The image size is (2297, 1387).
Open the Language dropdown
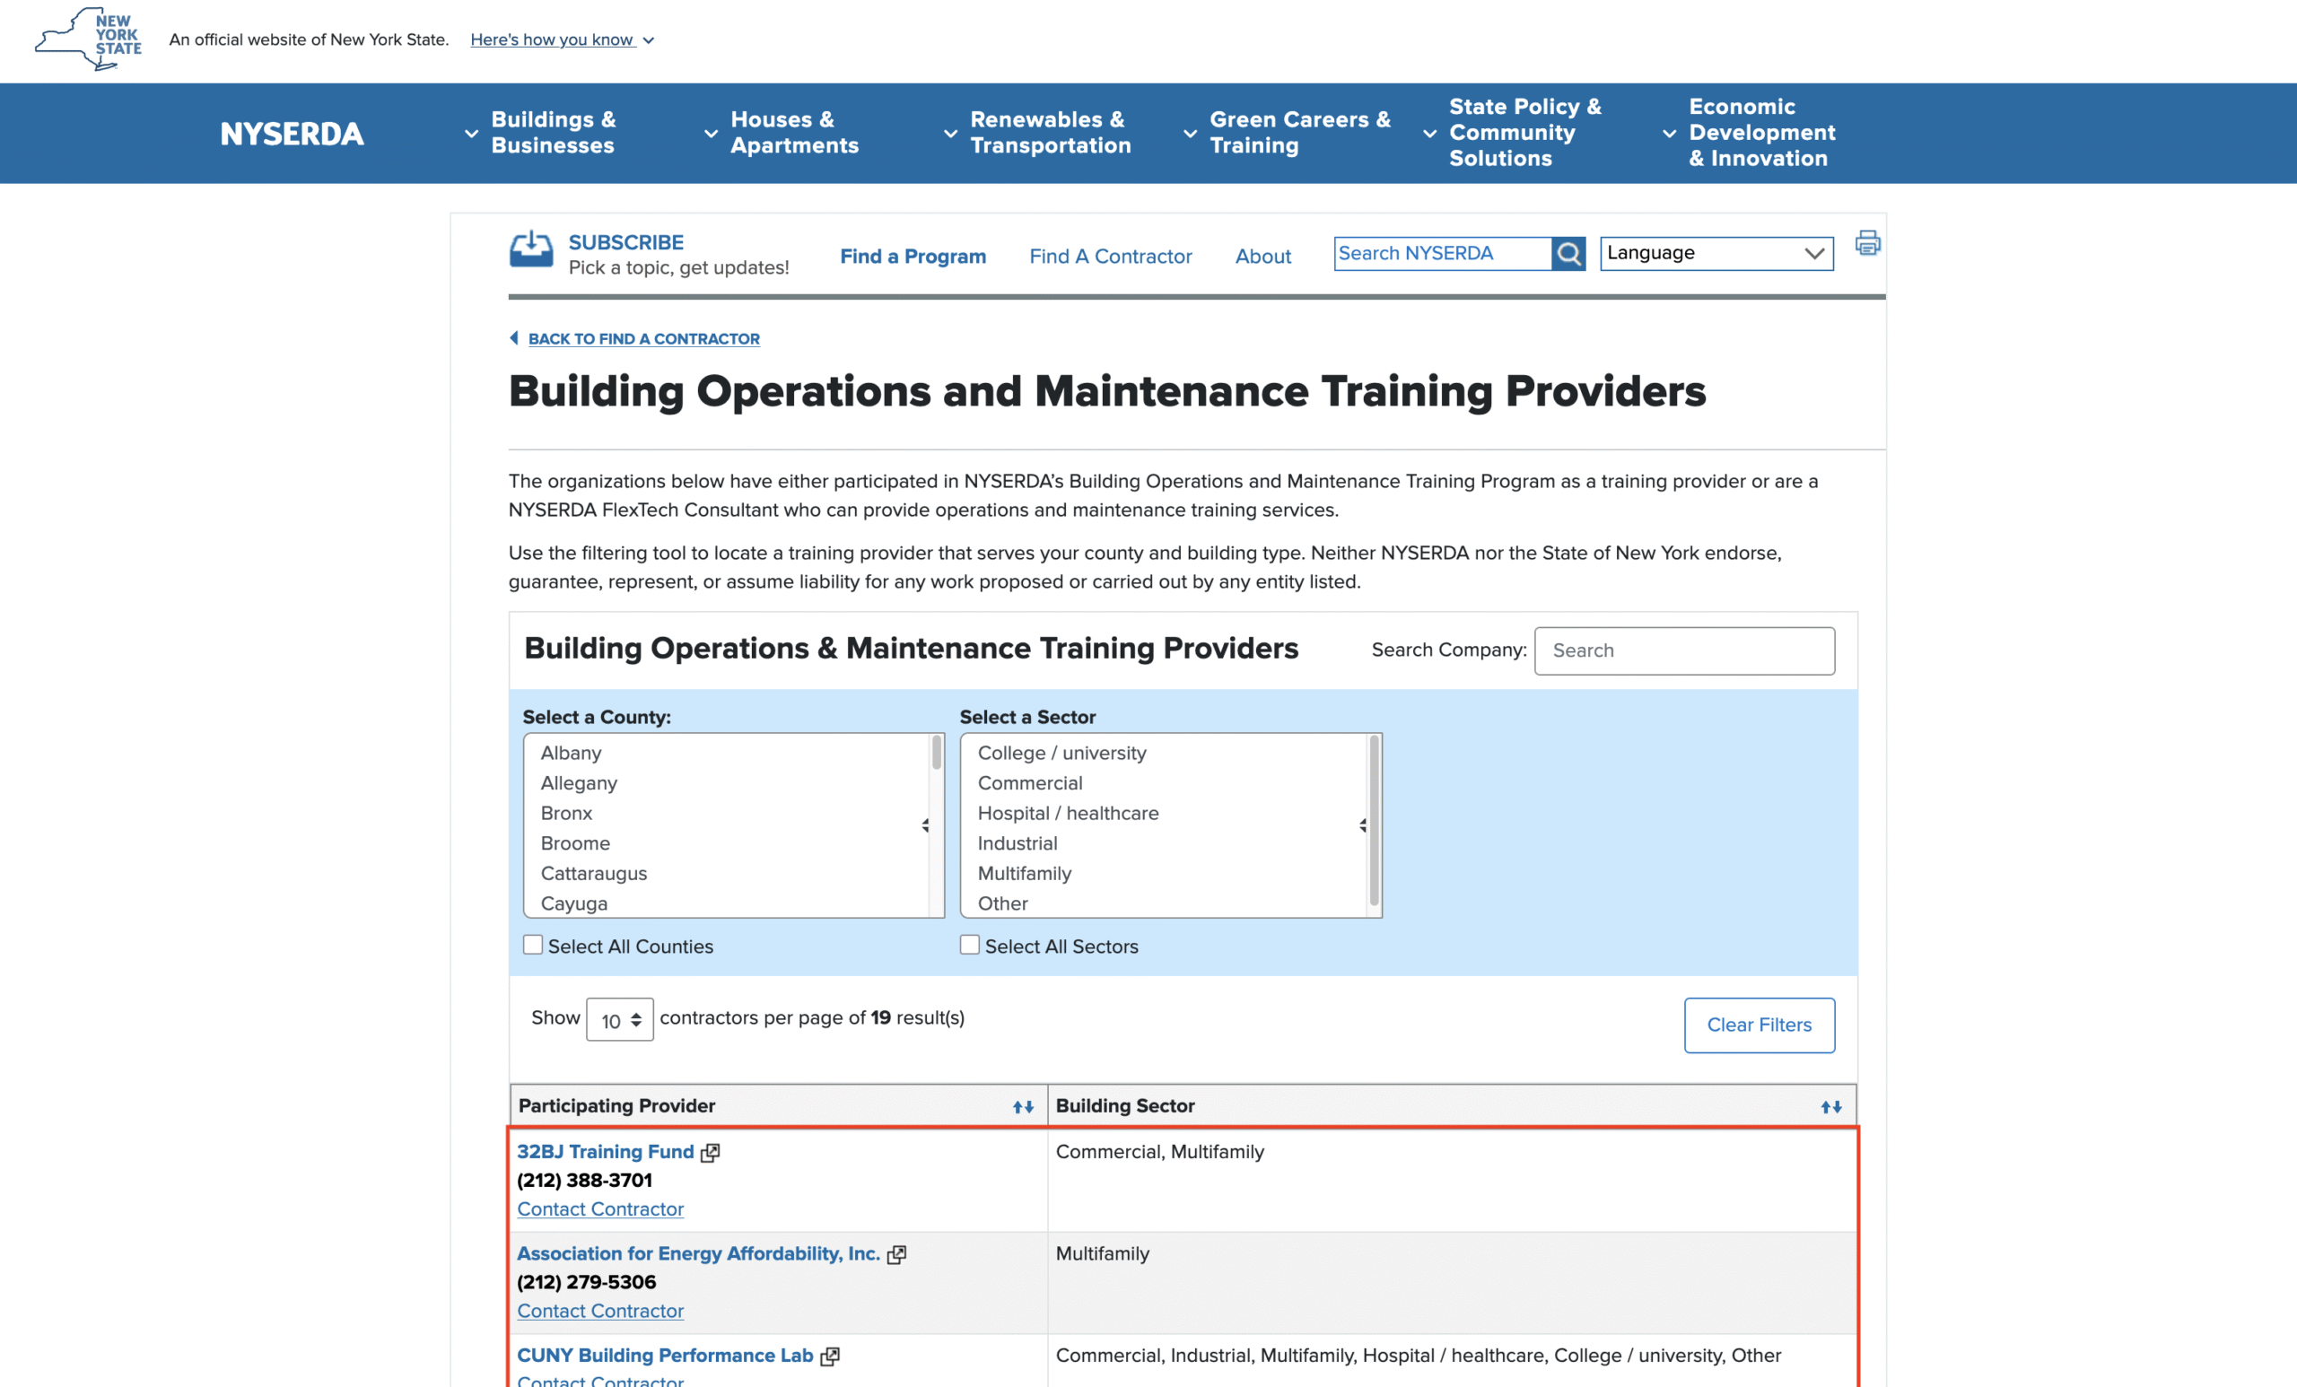tap(1716, 254)
